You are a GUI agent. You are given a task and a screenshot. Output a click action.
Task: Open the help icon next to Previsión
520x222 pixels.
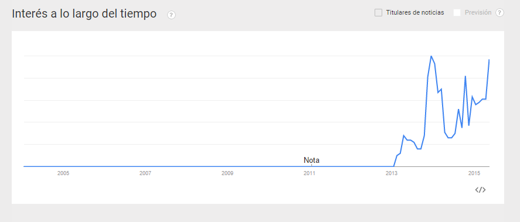click(499, 13)
